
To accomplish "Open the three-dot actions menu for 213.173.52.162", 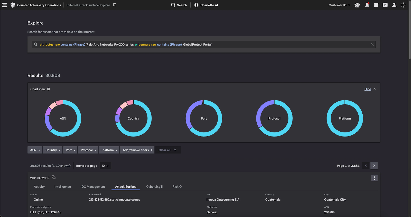I will [x=374, y=178].
